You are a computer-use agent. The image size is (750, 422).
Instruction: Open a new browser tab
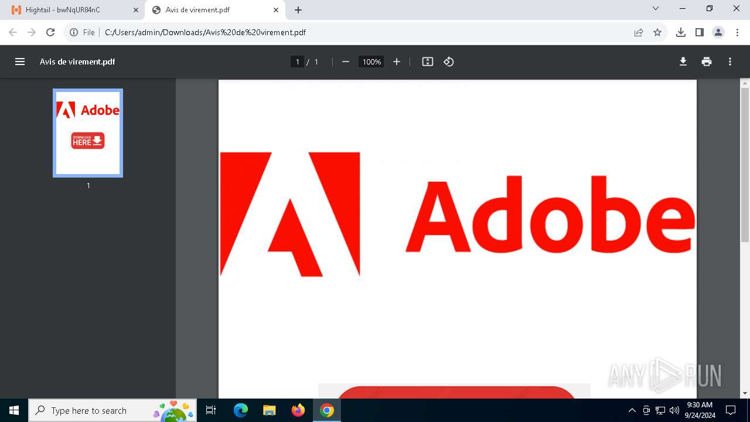pos(298,10)
